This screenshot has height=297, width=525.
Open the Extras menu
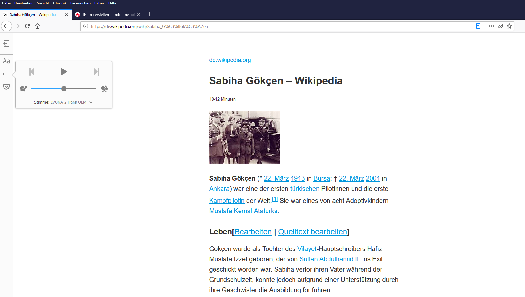click(99, 3)
